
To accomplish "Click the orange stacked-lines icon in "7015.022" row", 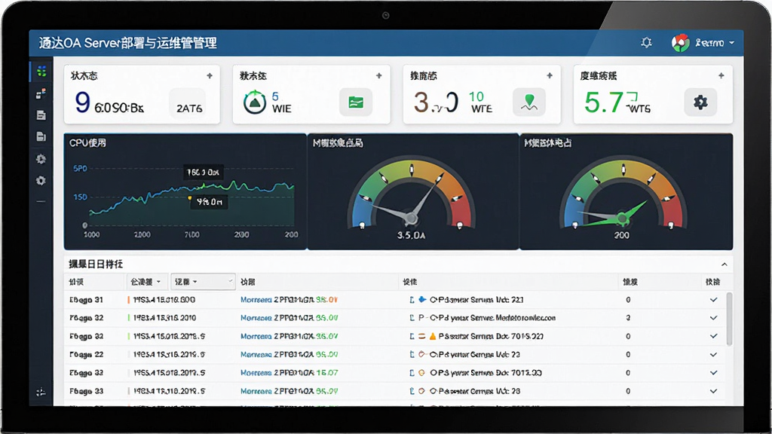I will point(422,337).
